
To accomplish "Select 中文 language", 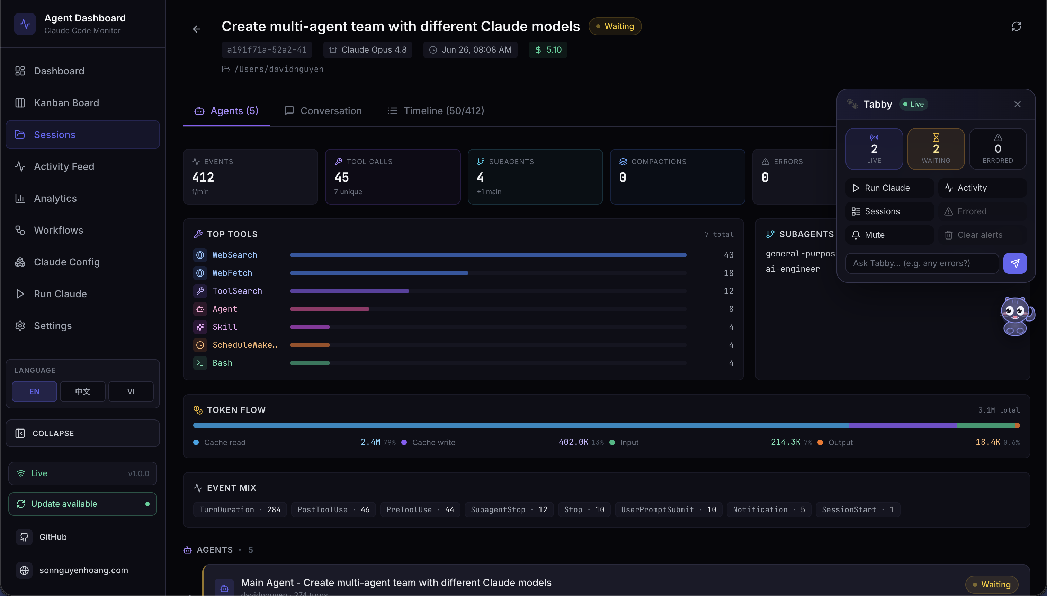I will pyautogui.click(x=83, y=392).
